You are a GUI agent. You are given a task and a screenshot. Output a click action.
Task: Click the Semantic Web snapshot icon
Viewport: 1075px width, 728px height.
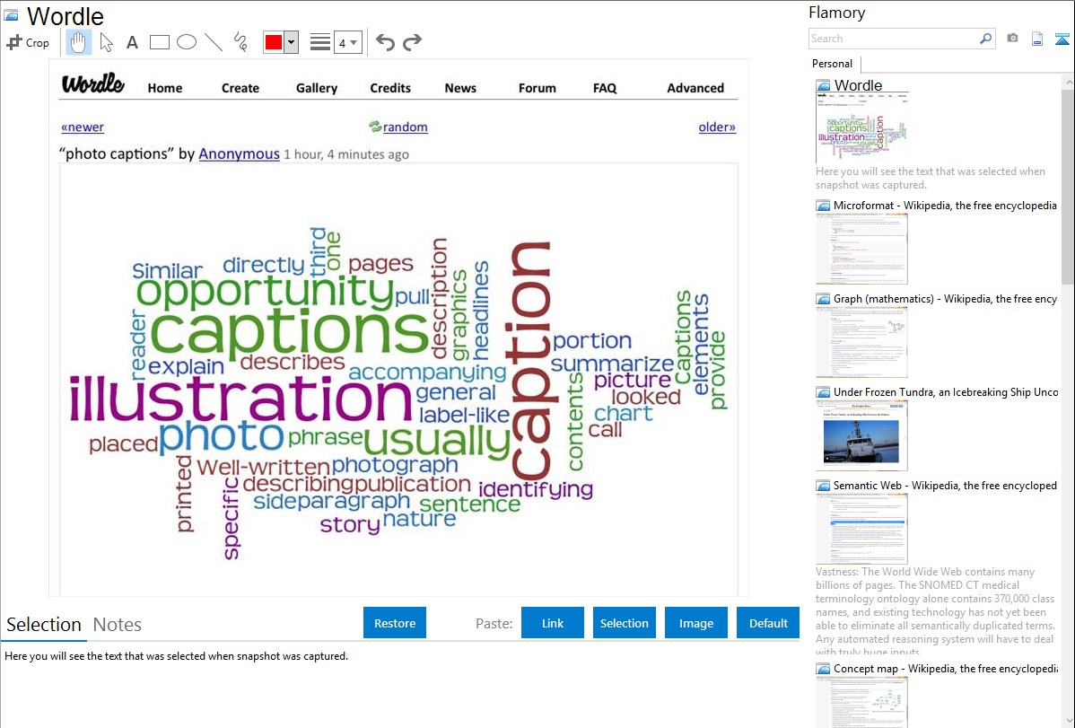tap(823, 486)
